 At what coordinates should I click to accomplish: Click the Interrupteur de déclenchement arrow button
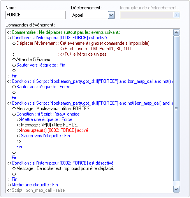176,15
